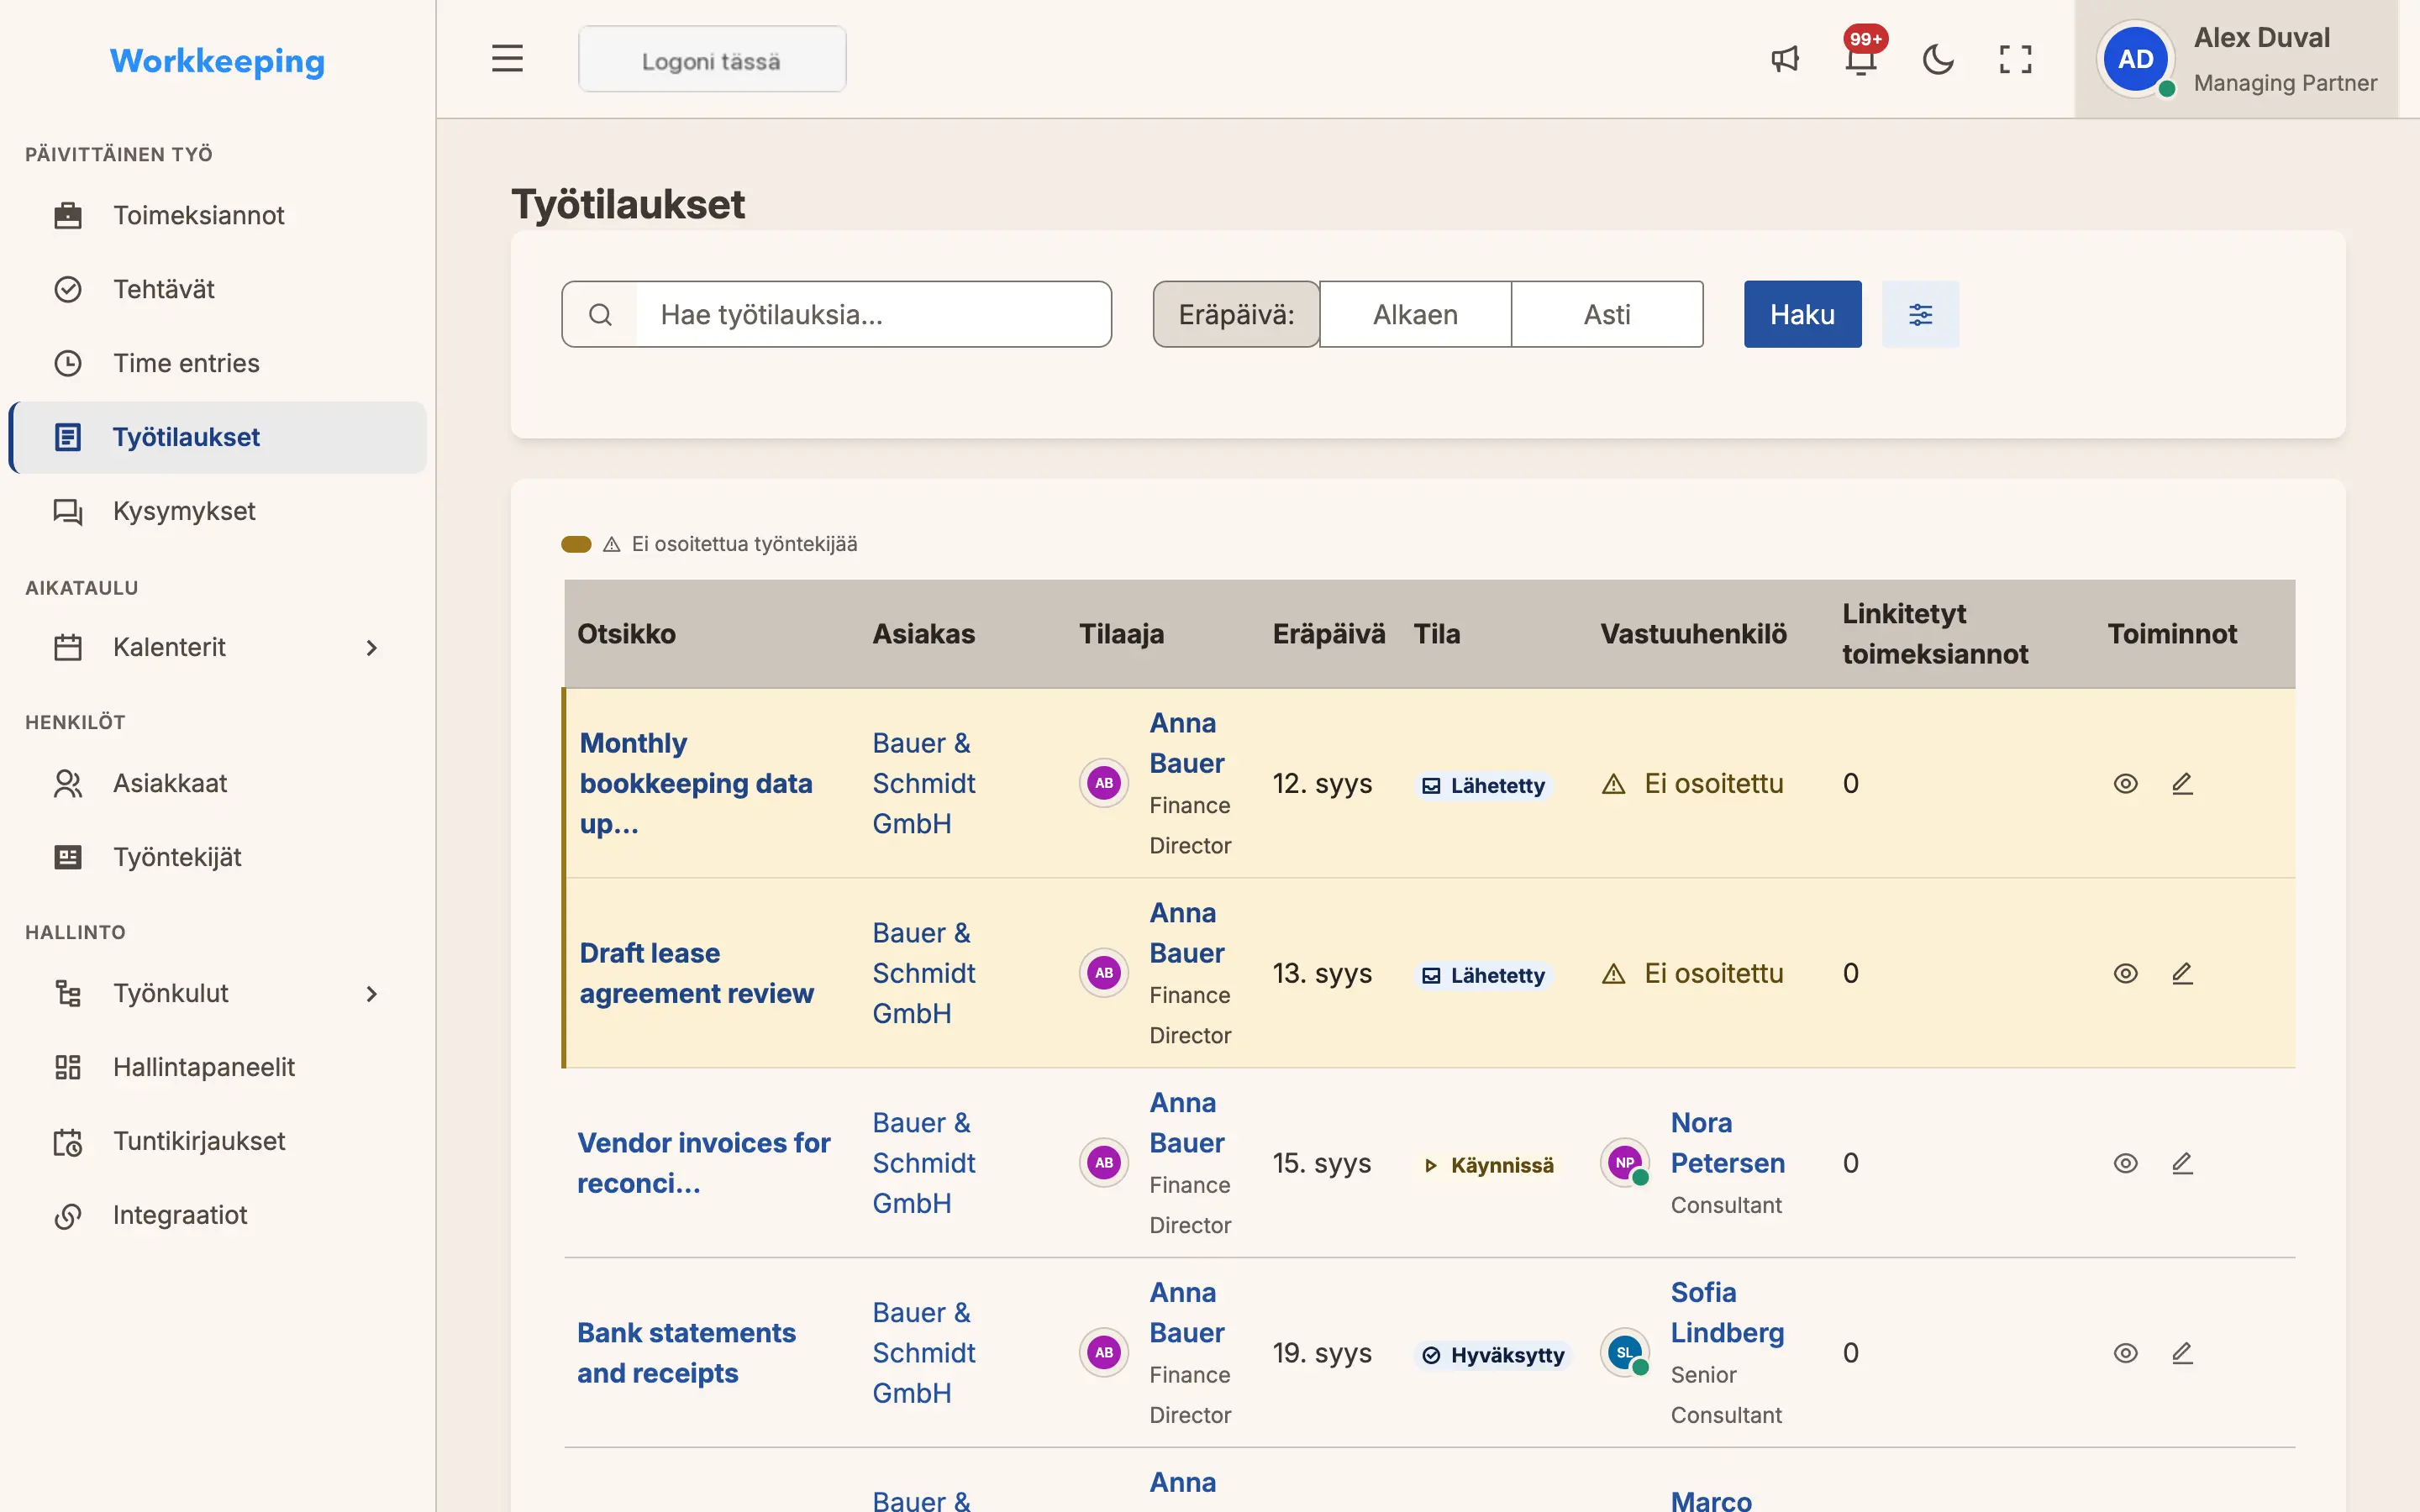
Task: Open notifications bell with 99+ badge
Action: tap(1861, 57)
